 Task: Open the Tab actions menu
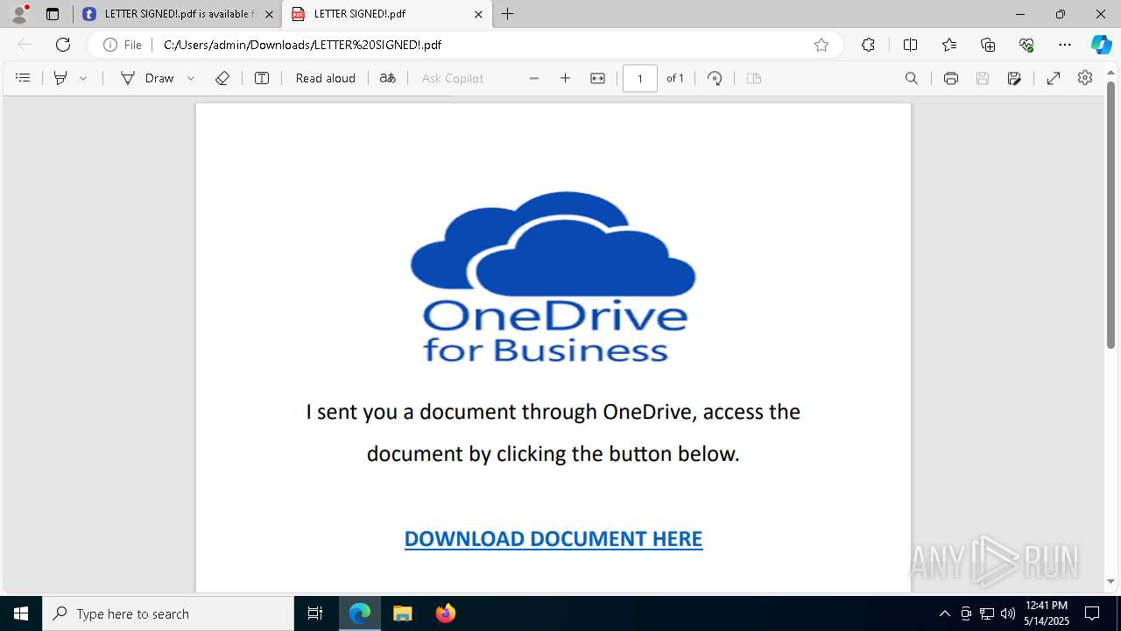(53, 14)
